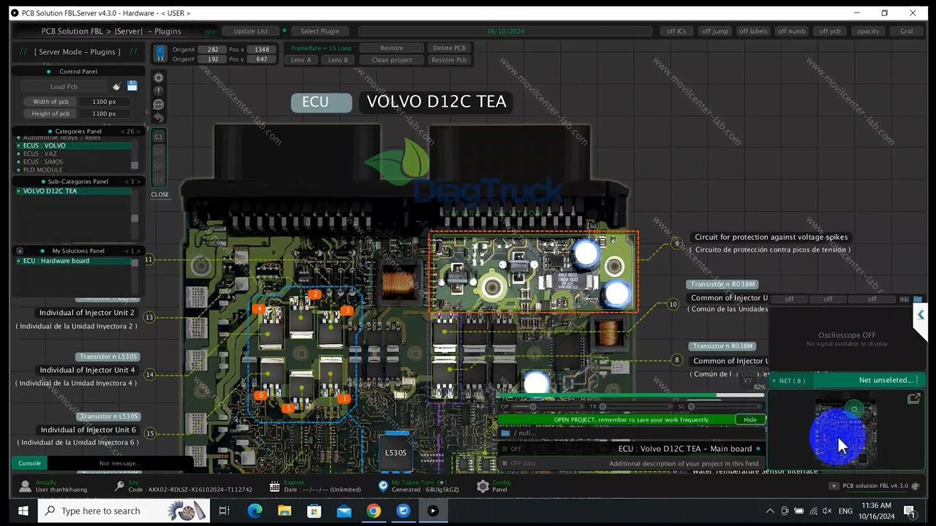Hide the OPEN PROJECT notification
Viewport: 936px width, 526px height.
point(750,419)
